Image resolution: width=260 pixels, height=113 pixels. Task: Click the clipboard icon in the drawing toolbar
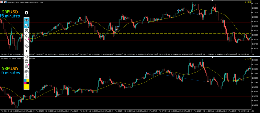27,76
